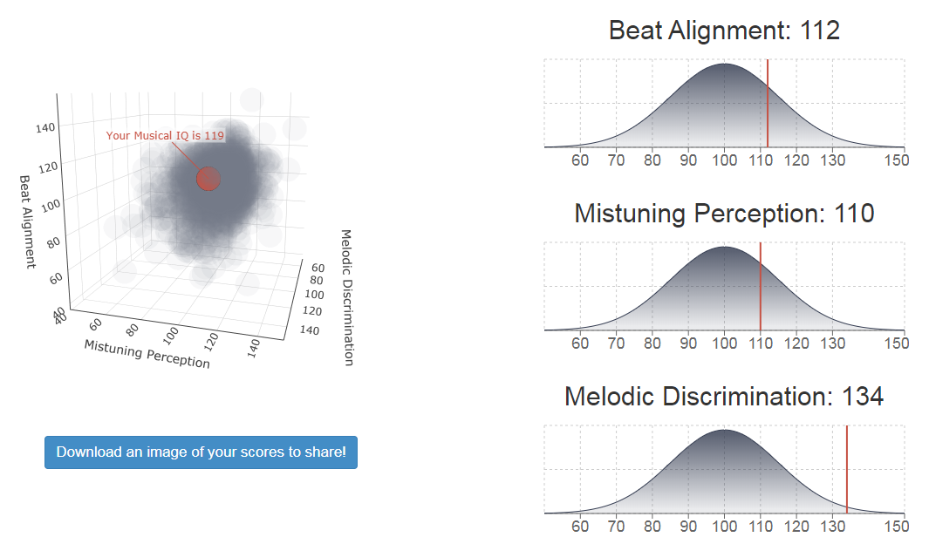The height and width of the screenshot is (544, 929).
Task: Click the Beat Alignment axis label in 3D plot
Action: pyautogui.click(x=27, y=222)
